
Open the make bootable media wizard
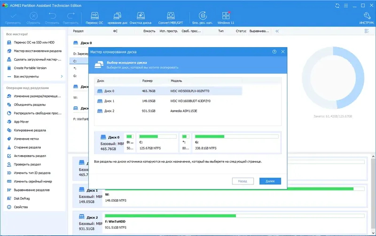tap(37, 60)
